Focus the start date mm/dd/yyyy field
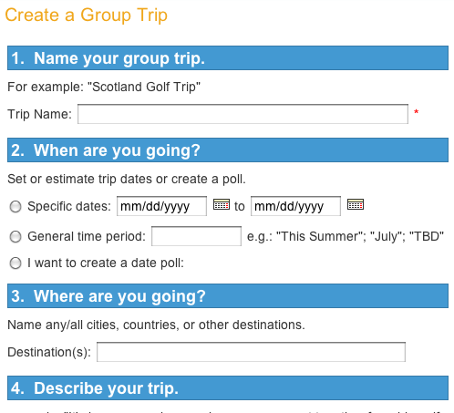Viewport: 454px width, 413px height. [x=161, y=206]
